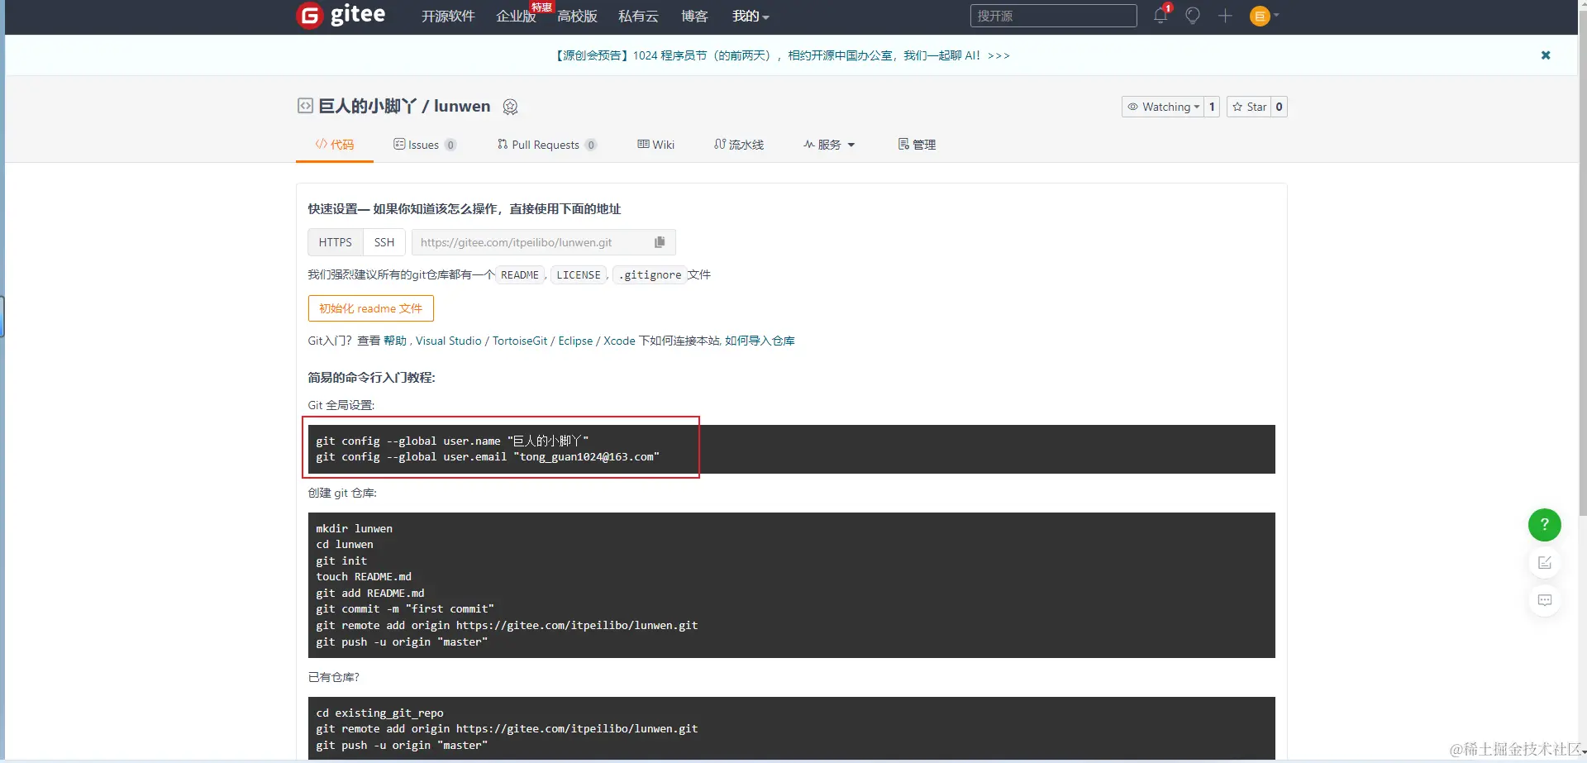Click the Gitee logo
The image size is (1587, 763).
click(x=341, y=15)
